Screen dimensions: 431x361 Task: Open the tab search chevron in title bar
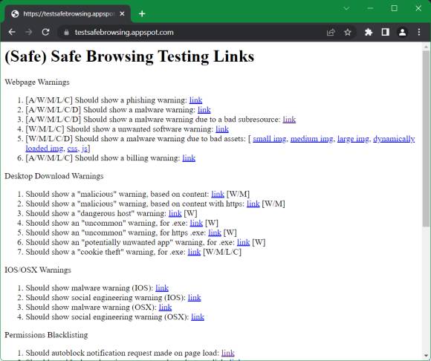point(346,8)
